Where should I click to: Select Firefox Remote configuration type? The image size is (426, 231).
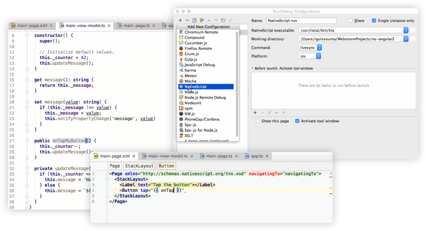click(x=206, y=48)
